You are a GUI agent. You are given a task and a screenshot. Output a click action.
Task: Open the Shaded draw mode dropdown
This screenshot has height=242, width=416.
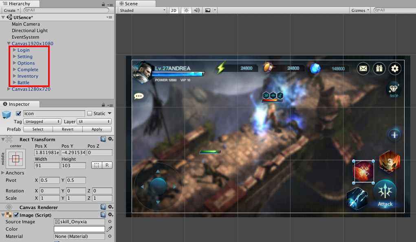point(143,10)
